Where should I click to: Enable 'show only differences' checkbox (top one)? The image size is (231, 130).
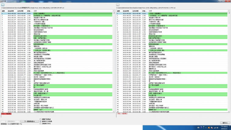point(40,119)
